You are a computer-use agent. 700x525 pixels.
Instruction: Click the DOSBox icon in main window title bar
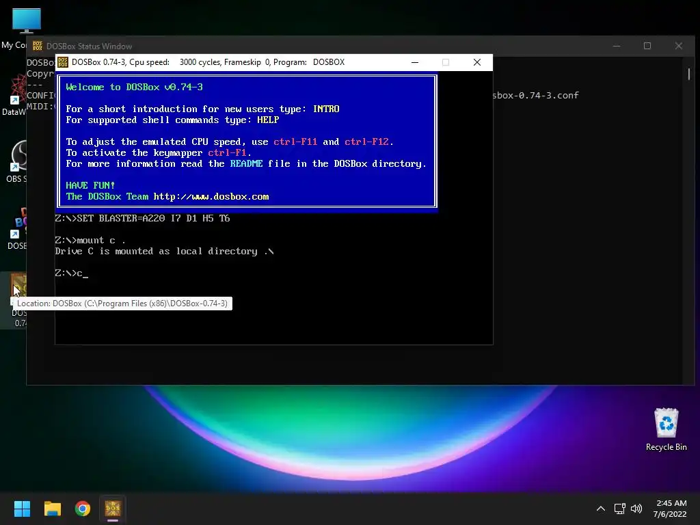click(x=63, y=62)
